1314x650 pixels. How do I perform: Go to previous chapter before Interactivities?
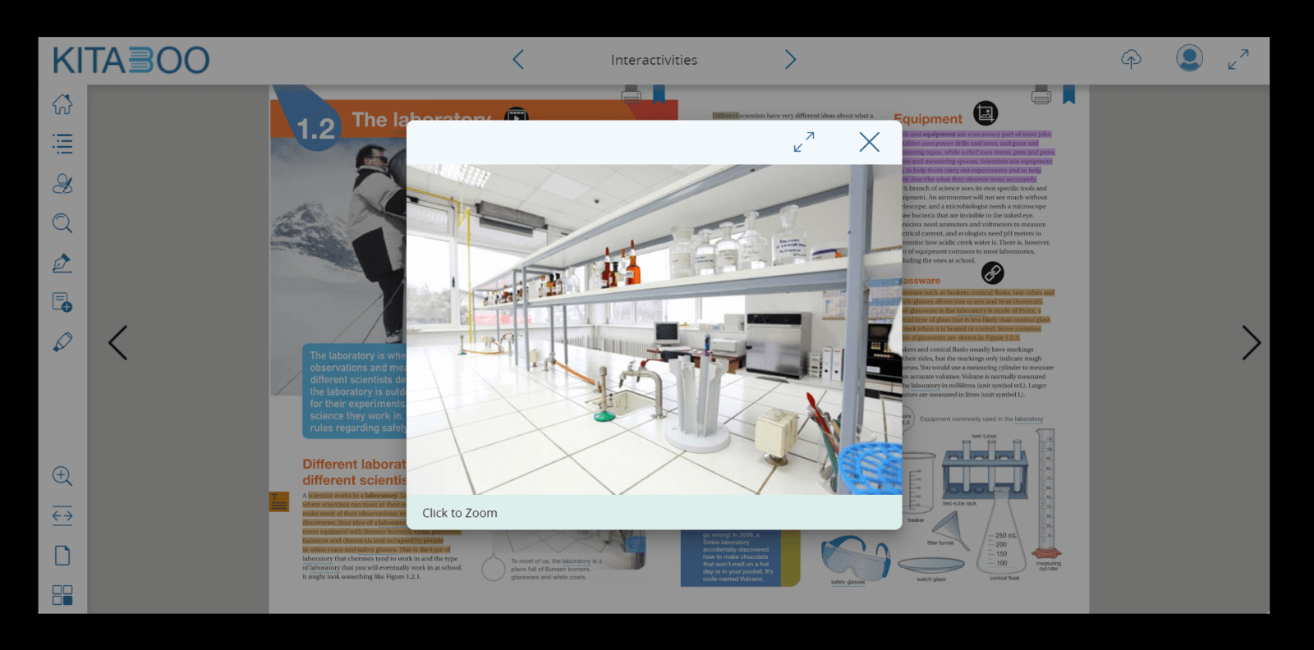tap(518, 59)
